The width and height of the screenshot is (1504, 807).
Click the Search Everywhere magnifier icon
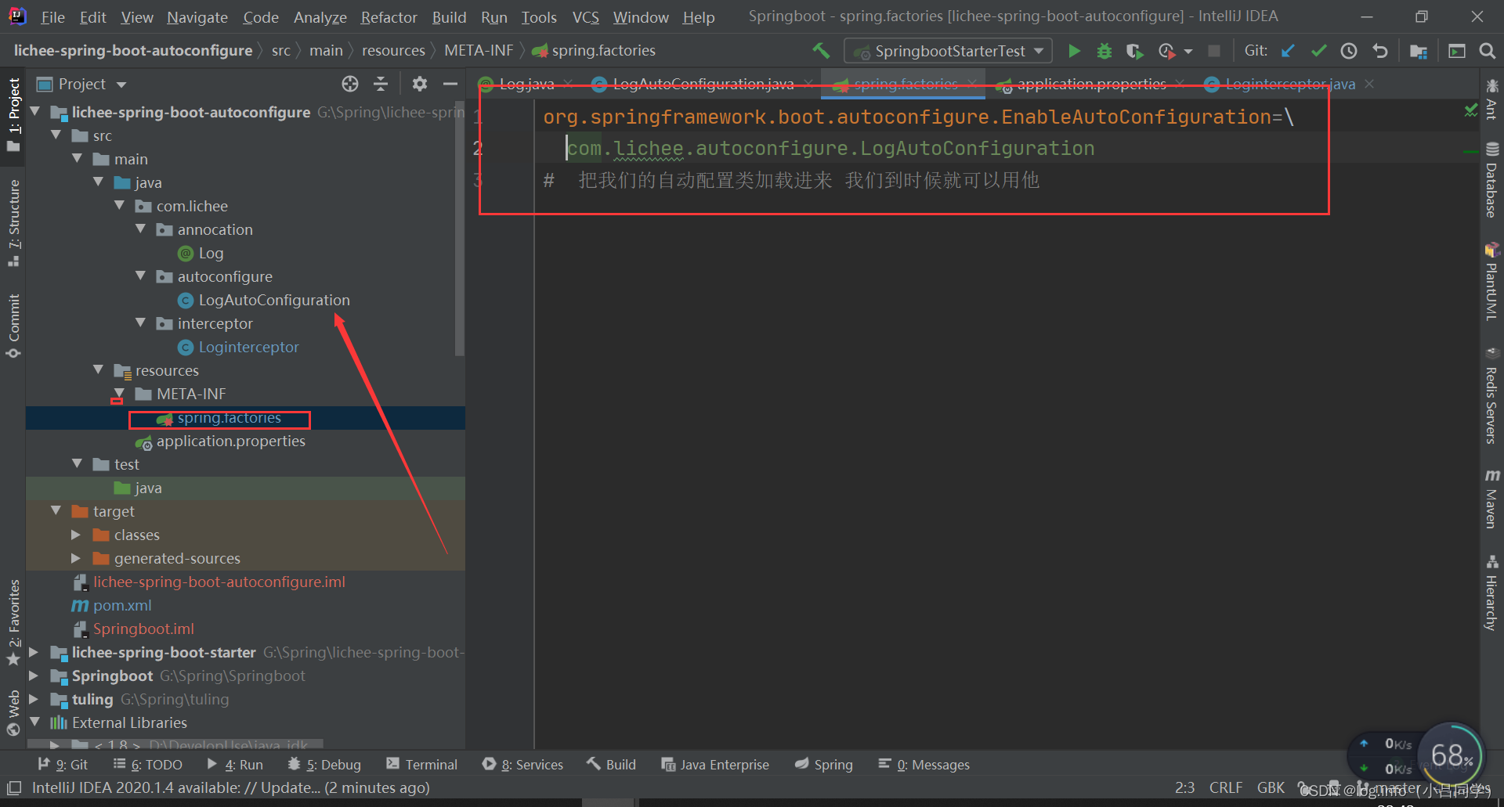coord(1488,51)
